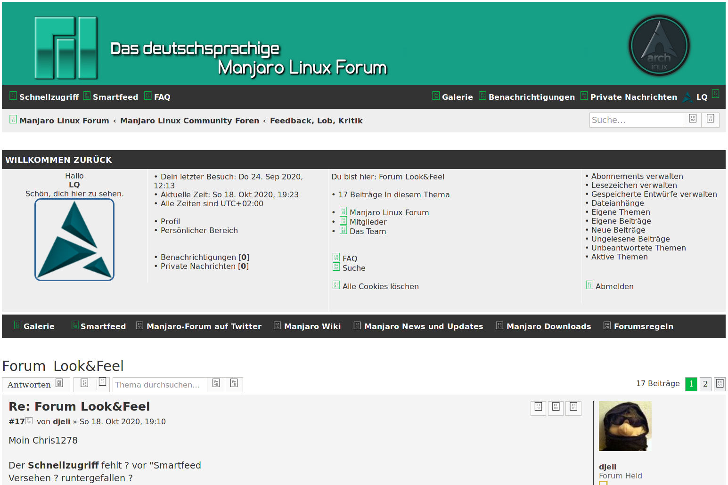Open the Schnellzugriff menu

click(x=44, y=97)
